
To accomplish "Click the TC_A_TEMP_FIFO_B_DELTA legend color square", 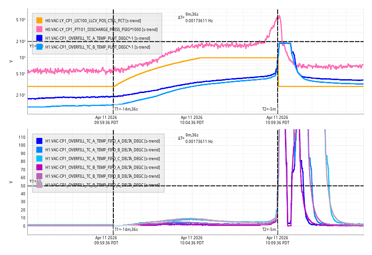I will click(x=39, y=149).
